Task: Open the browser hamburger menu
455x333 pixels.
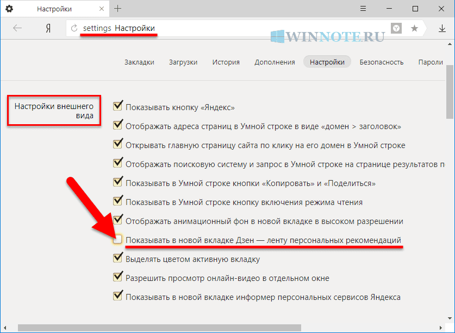Action: coord(363,9)
